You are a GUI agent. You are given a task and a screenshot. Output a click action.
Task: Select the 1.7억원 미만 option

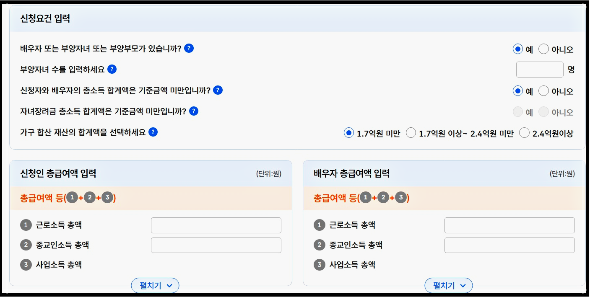348,132
